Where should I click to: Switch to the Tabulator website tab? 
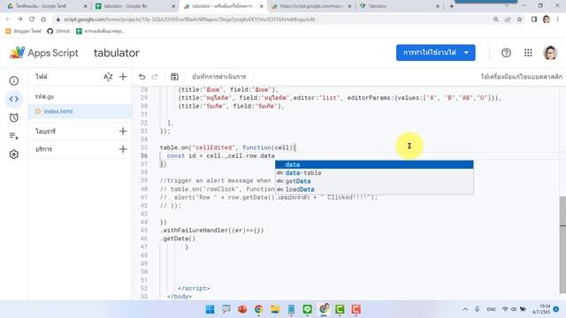point(399,6)
